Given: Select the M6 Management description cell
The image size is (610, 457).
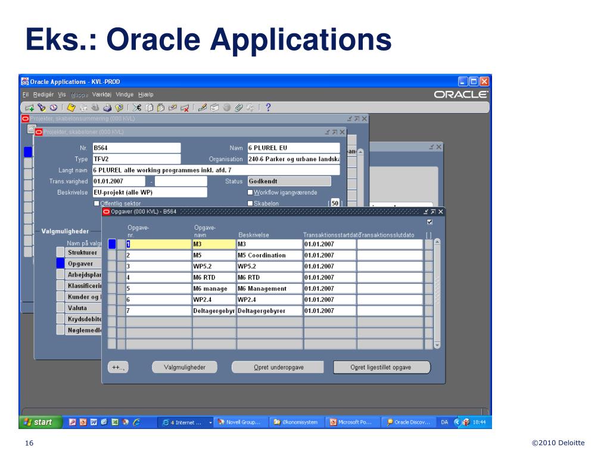Looking at the screenshot, I should click(270, 289).
